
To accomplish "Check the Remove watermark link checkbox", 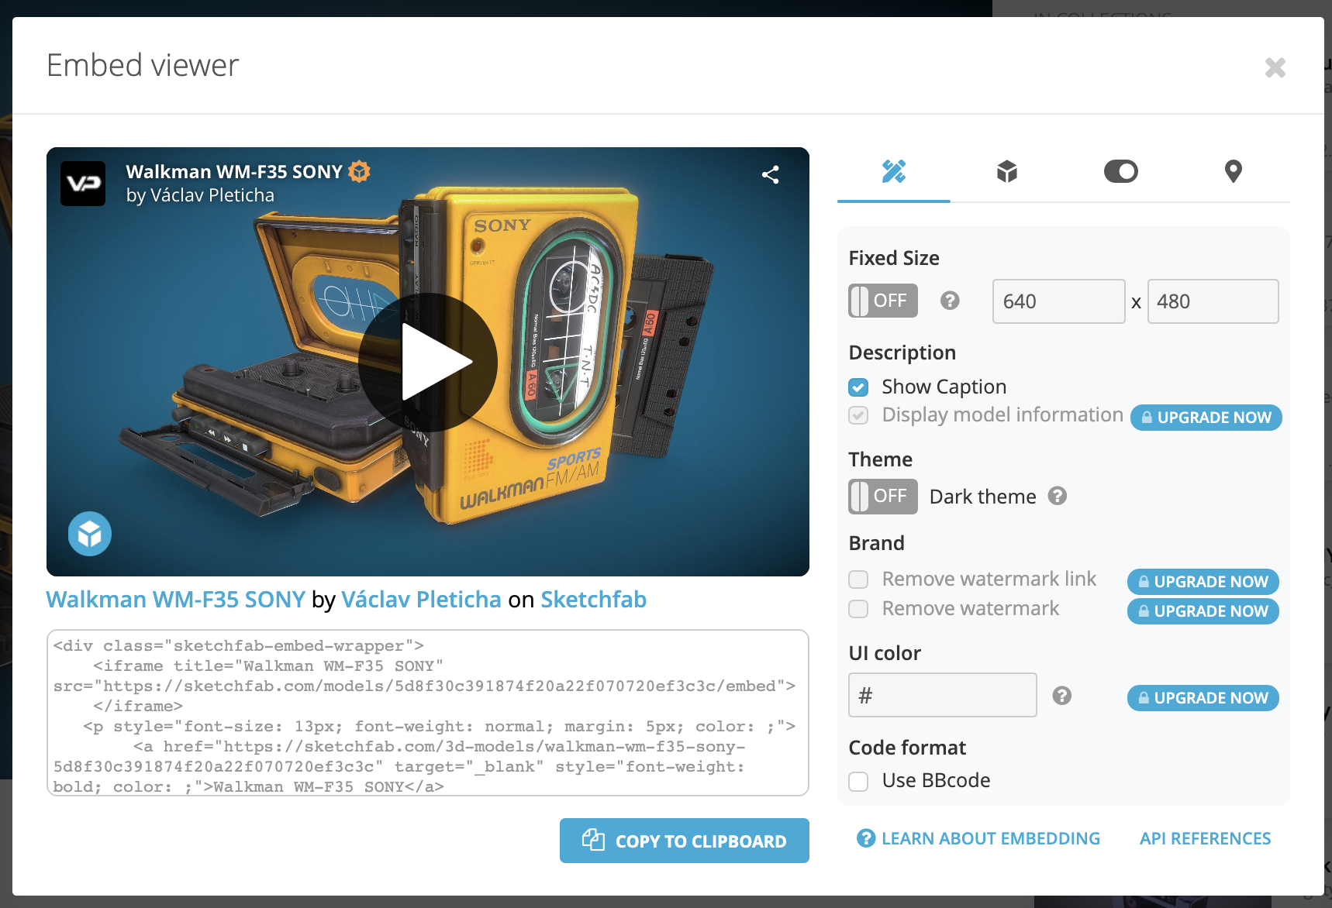I will 858,580.
